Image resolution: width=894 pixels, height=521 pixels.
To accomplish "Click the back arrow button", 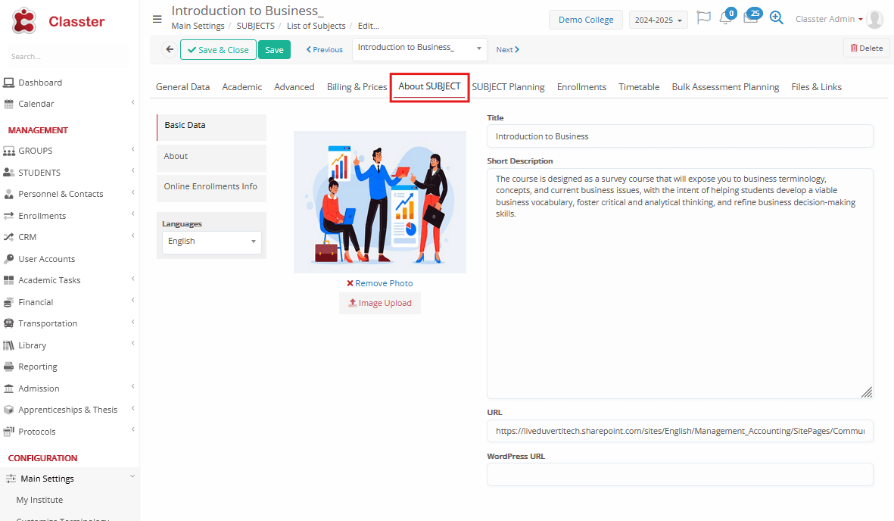I will coord(170,49).
